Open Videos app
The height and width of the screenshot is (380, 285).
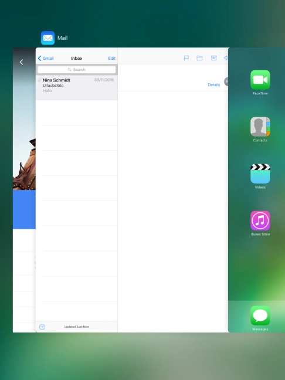coord(260,174)
